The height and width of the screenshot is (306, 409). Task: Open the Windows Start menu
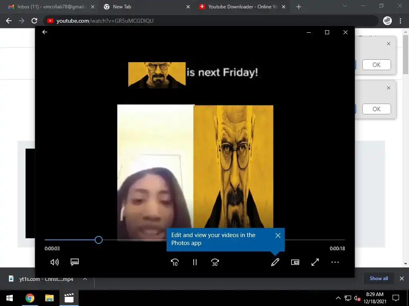(x=10, y=298)
